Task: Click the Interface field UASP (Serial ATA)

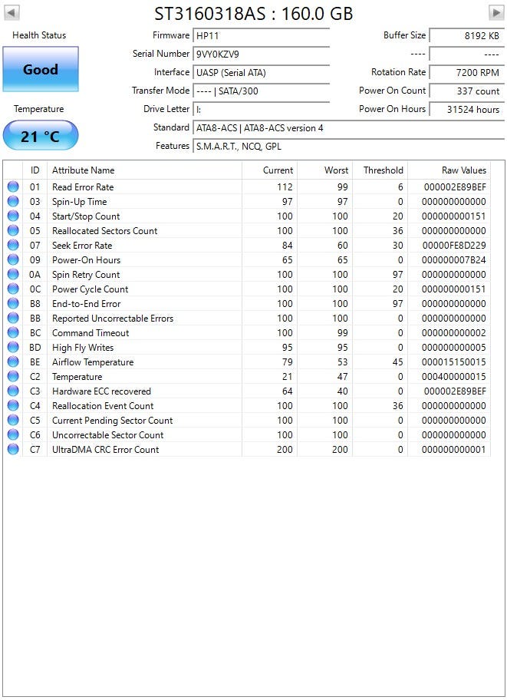Action: (261, 72)
